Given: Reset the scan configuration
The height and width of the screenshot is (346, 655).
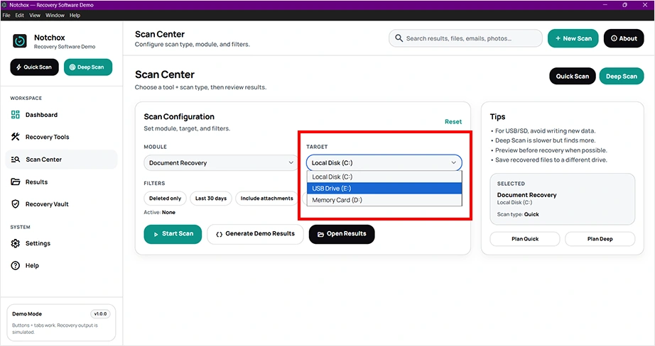Looking at the screenshot, I should 453,122.
